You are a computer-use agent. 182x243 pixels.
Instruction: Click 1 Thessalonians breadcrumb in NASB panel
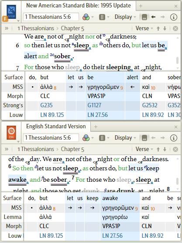(36, 28)
